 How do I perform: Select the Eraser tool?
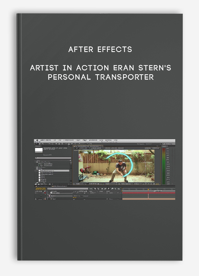coord(72,144)
